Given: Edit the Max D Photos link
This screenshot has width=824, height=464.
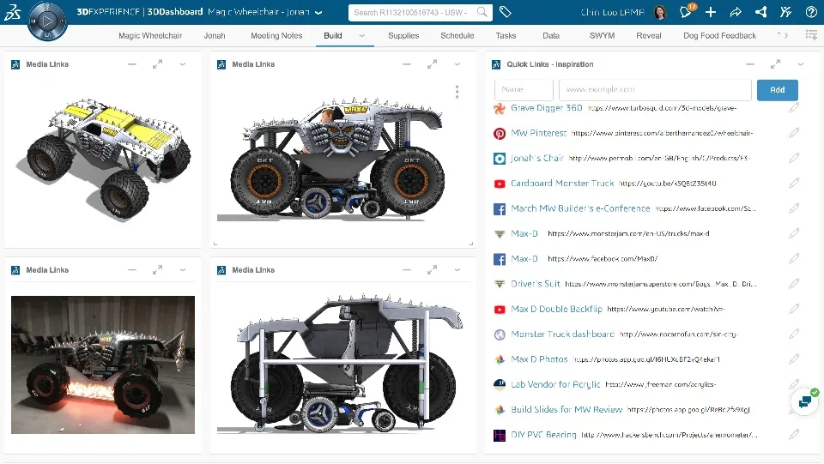Looking at the screenshot, I should (794, 359).
